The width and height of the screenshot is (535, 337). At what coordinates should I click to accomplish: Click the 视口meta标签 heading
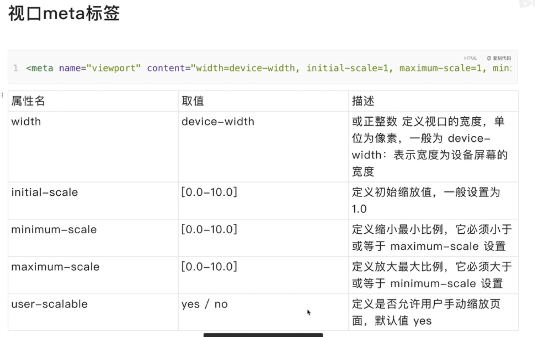point(64,13)
